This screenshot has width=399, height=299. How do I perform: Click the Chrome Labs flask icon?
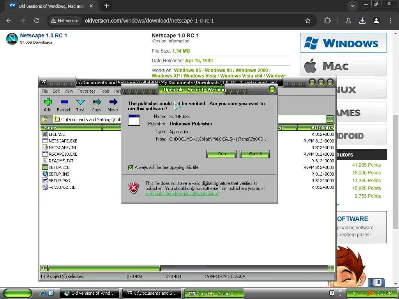[348, 21]
